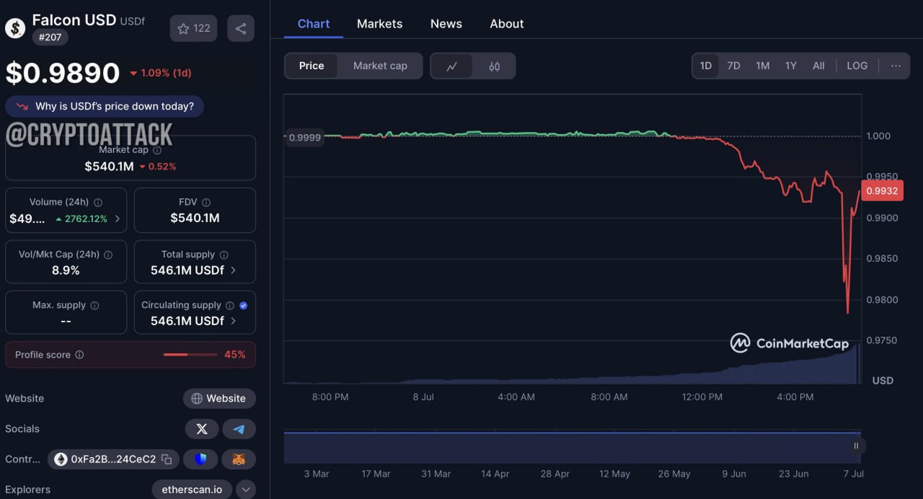Click the 45% profile score value
Screen dimensions: 923x499
click(235, 355)
